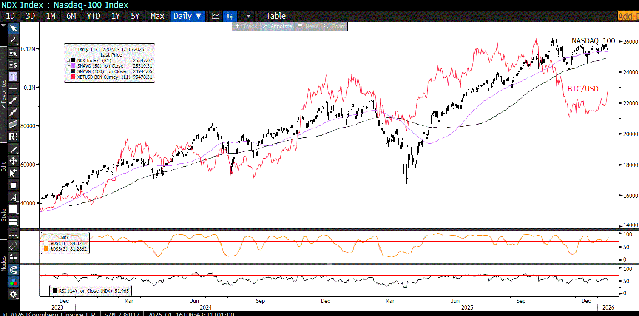Screen dimensions: 639x316
Task: Select the YTD time range tab
Action: (93, 16)
